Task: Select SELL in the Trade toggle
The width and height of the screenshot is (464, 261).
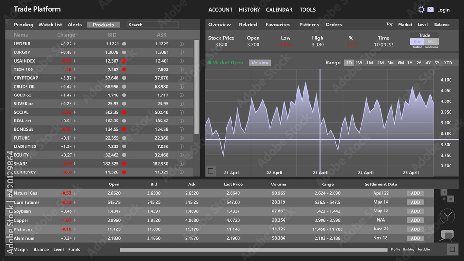Action: click(432, 42)
